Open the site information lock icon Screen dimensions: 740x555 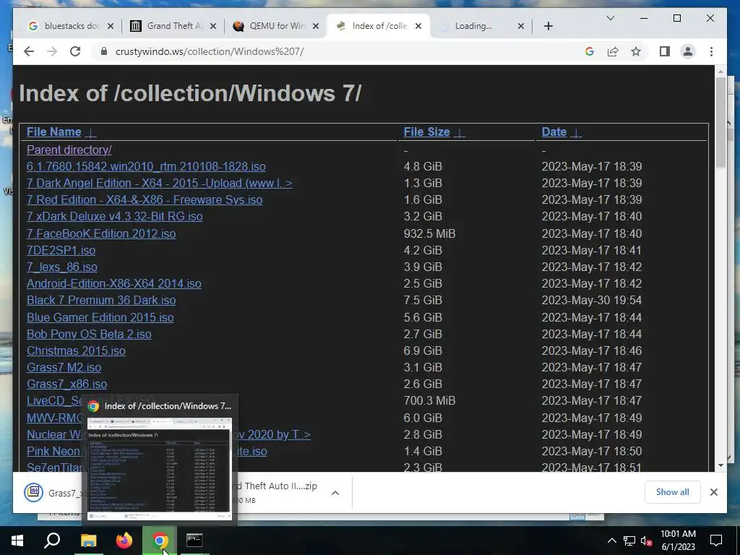(x=104, y=51)
